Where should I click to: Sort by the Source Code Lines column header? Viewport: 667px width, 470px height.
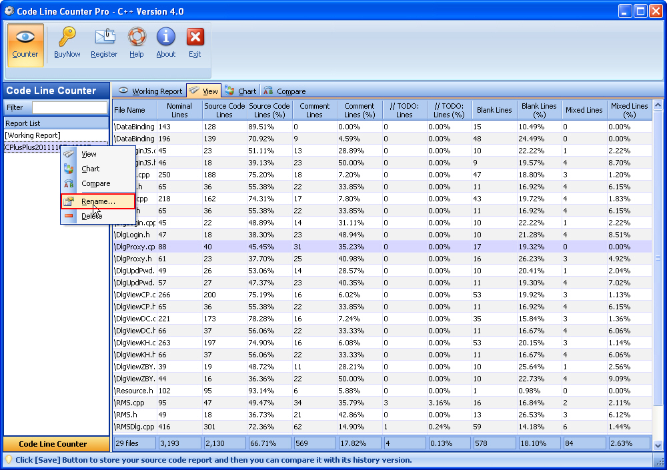pos(224,110)
